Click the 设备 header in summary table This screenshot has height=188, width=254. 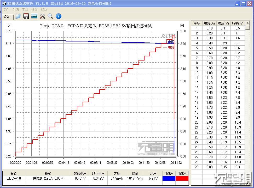[14, 174]
